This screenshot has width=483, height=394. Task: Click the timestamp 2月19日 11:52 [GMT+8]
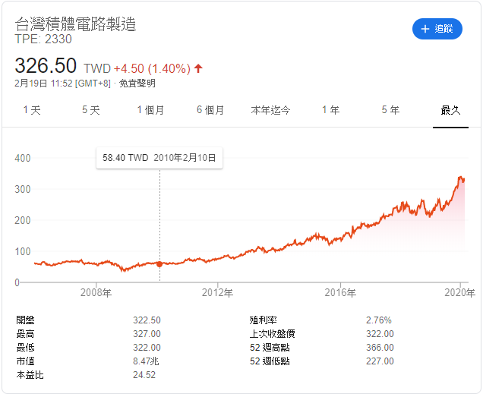click(62, 84)
